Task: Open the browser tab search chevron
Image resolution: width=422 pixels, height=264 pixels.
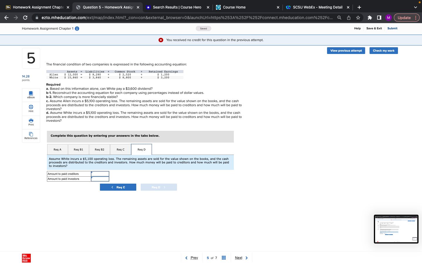Action: (415, 7)
